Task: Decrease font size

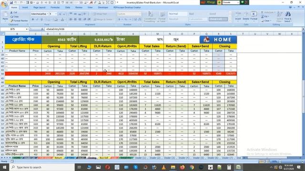Action: pos(64,14)
